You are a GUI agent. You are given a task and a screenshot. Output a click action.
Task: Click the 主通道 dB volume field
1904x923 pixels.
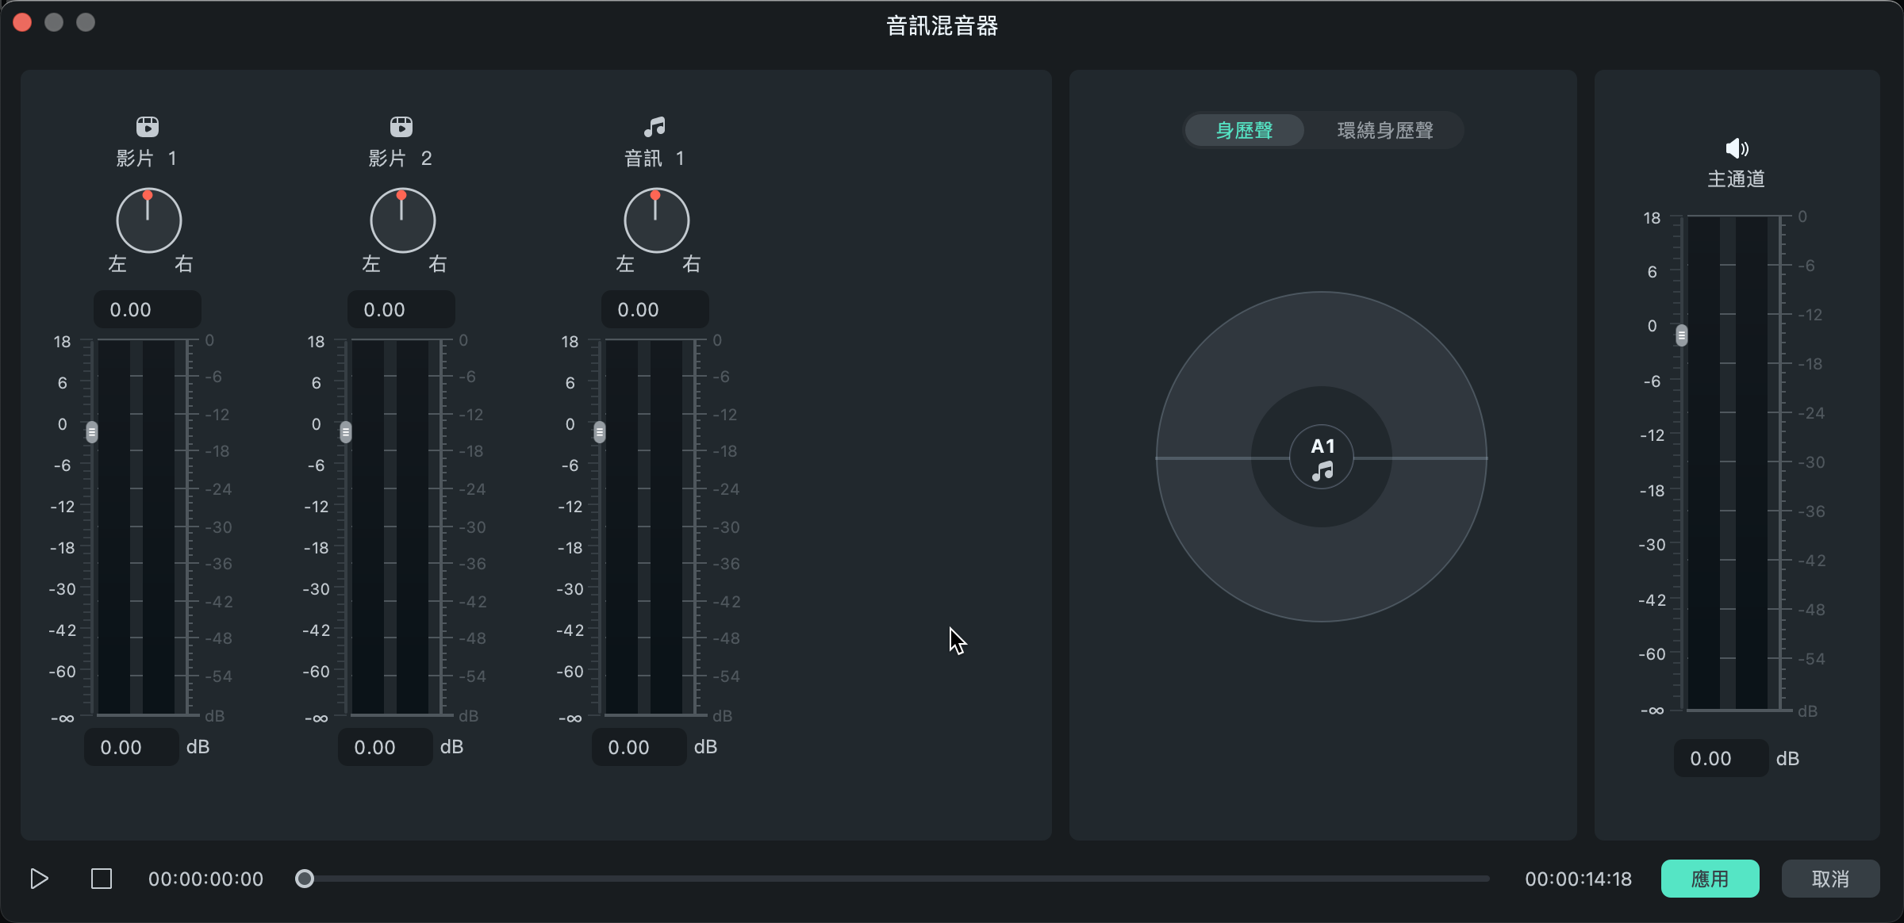pos(1722,758)
